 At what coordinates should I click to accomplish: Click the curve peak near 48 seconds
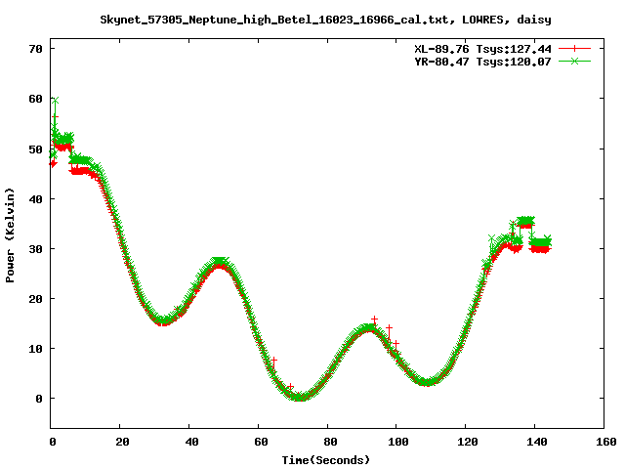219,261
